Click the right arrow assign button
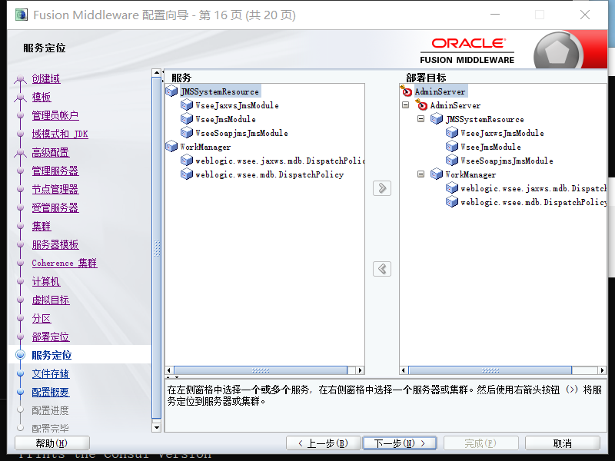Image resolution: width=615 pixels, height=461 pixels. (x=381, y=187)
